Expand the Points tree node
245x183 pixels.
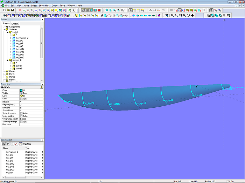pyautogui.click(x=4, y=74)
